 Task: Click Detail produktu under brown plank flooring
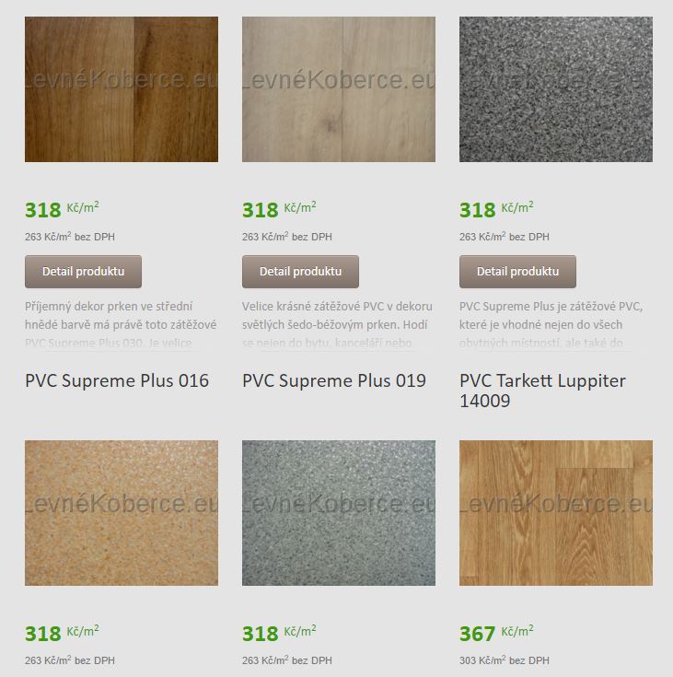click(x=83, y=272)
